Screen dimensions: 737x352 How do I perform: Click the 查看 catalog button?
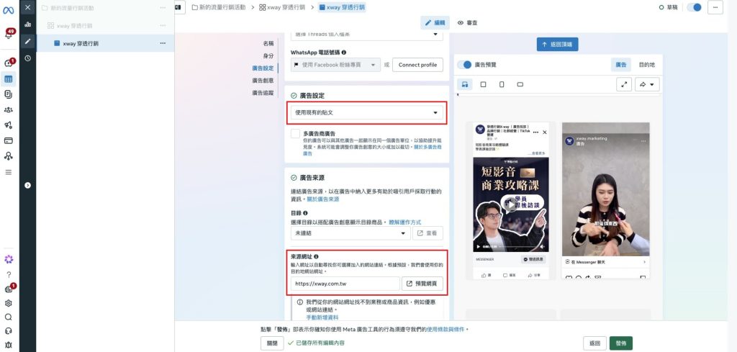[x=428, y=233]
